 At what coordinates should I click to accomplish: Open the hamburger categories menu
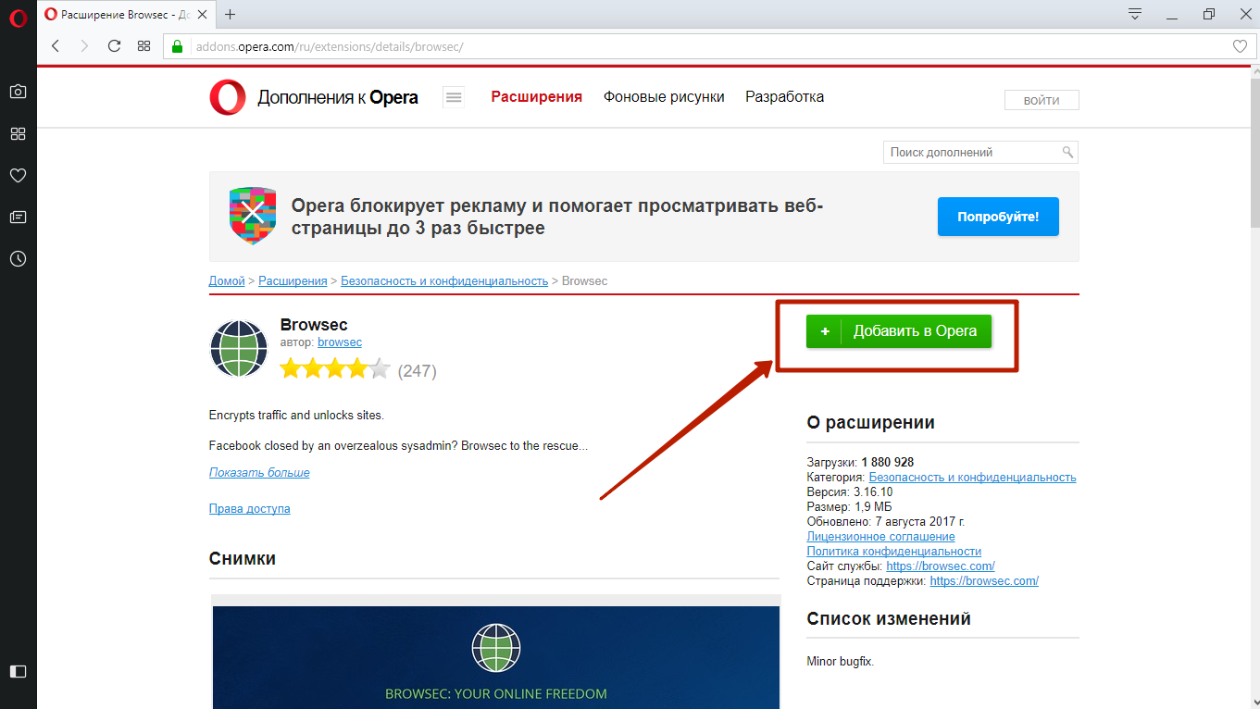pos(453,97)
